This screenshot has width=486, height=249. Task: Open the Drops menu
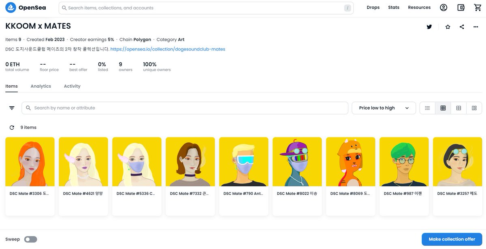coord(373,7)
